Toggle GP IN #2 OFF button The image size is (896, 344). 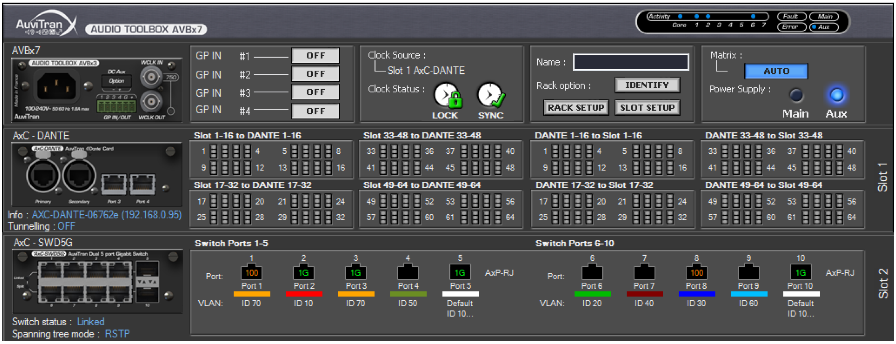click(315, 74)
